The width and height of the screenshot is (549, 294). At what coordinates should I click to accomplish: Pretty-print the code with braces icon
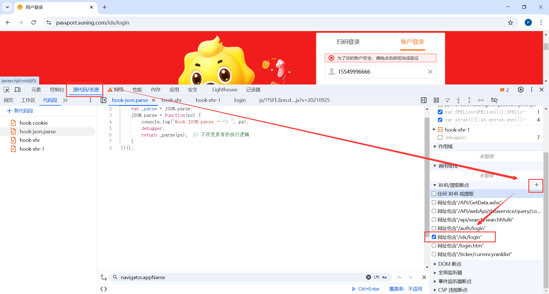pyautogui.click(x=104, y=289)
